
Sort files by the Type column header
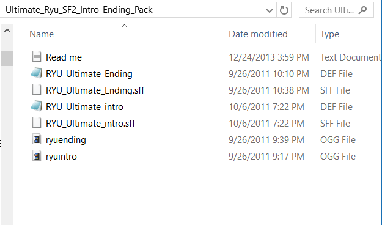click(x=329, y=34)
